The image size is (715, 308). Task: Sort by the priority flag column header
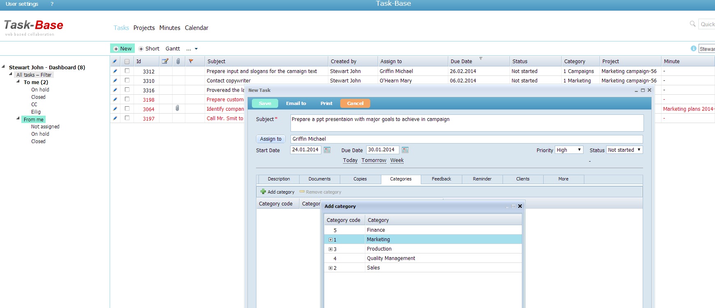pos(191,61)
